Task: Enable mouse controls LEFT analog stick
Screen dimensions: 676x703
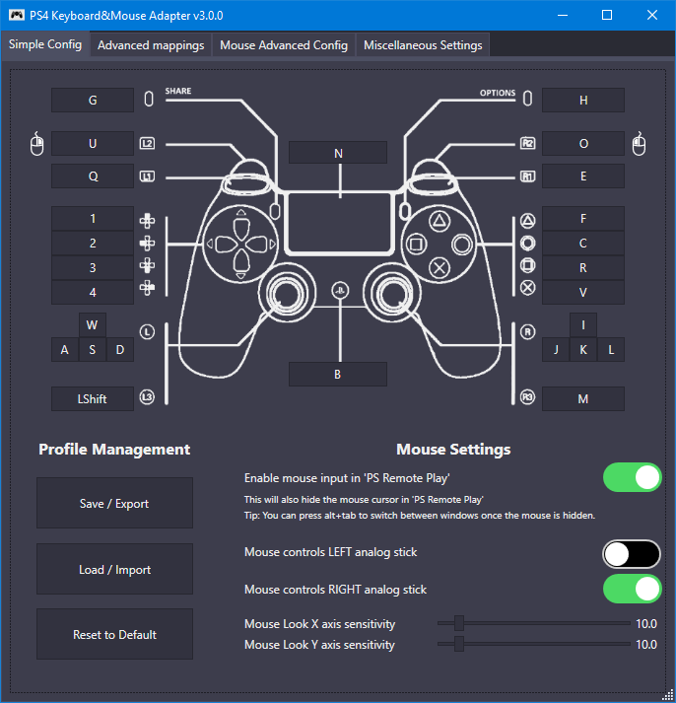Action: 632,554
